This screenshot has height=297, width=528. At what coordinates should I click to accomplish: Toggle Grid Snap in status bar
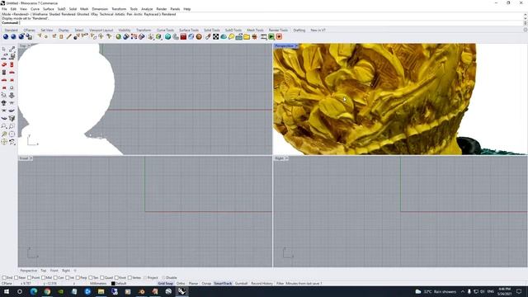click(x=165, y=284)
